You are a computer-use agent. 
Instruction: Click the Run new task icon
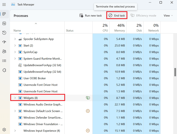81,15
